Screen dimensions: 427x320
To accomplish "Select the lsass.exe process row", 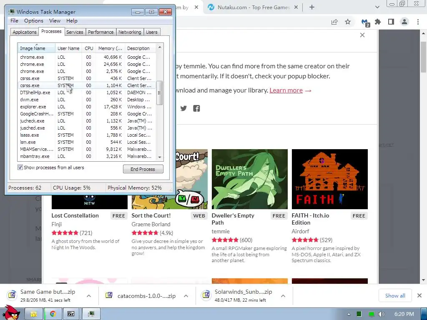I will coord(87,135).
